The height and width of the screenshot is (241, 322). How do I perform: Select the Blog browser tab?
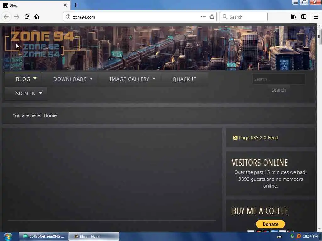(35, 5)
